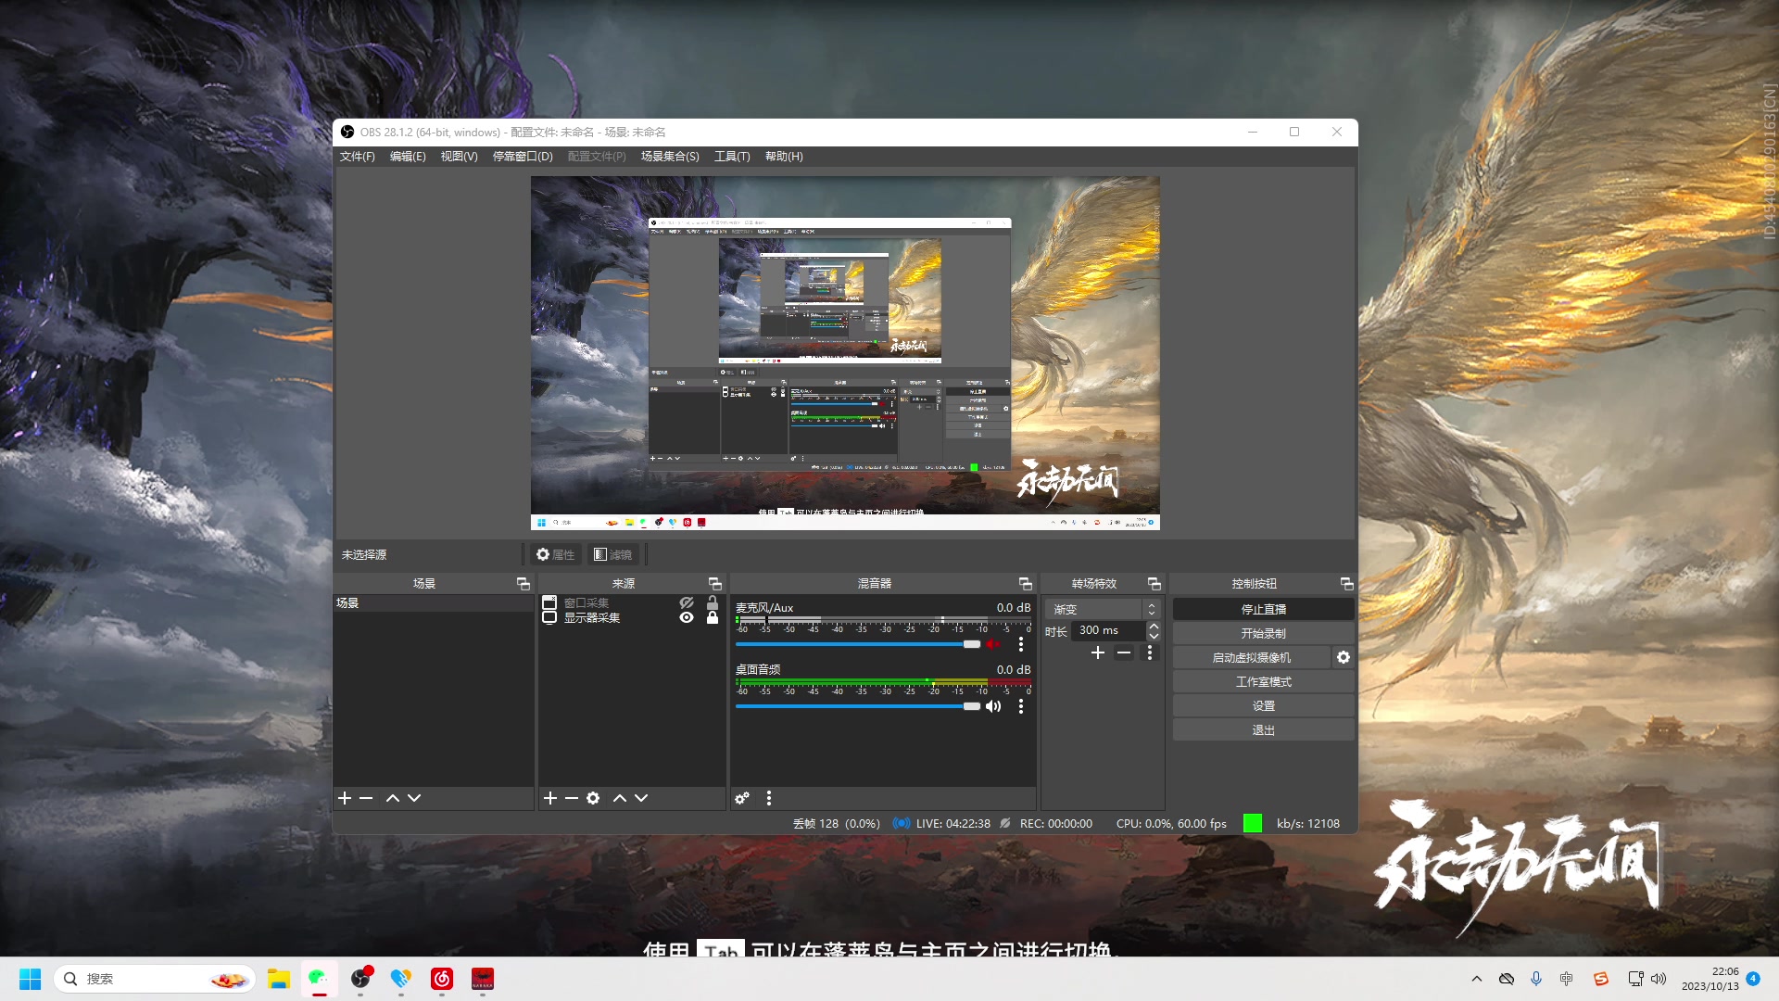Open the 渐变 transition type dropdown
Screen dimensions: 1779x1001
pos(1103,609)
